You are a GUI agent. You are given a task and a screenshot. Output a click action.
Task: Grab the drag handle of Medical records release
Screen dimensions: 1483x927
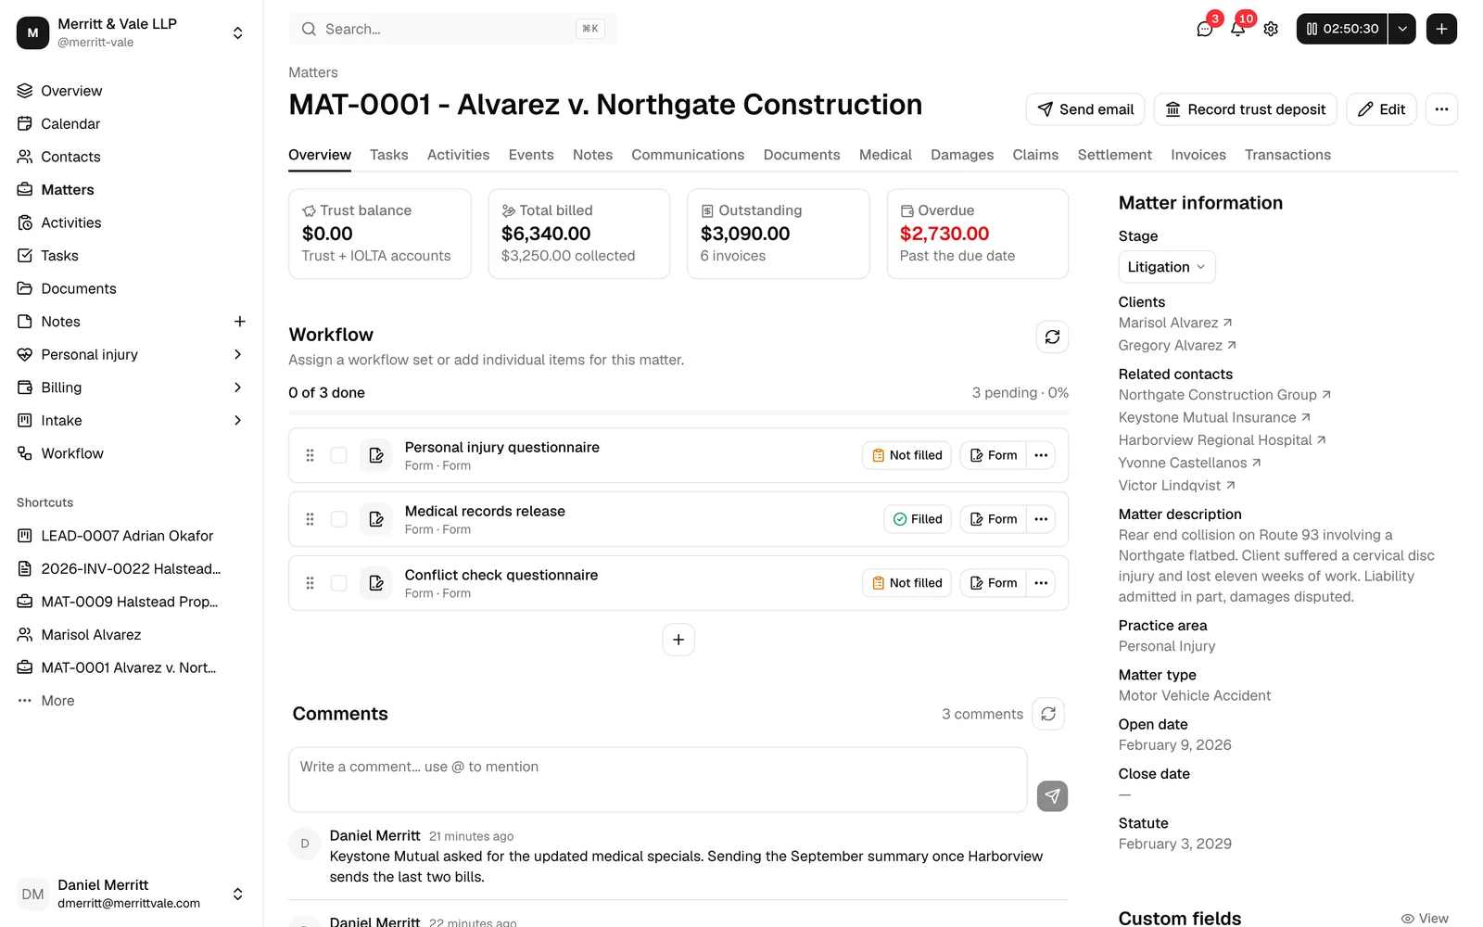(310, 519)
